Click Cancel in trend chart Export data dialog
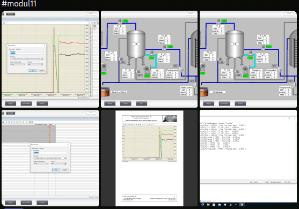The width and height of the screenshot is (299, 209). point(41,71)
